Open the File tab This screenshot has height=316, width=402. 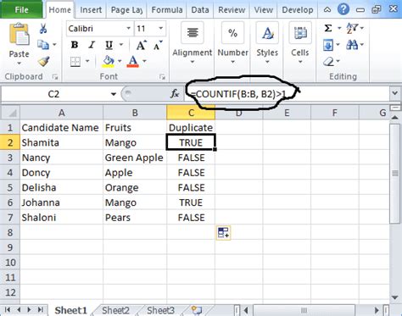(x=21, y=9)
